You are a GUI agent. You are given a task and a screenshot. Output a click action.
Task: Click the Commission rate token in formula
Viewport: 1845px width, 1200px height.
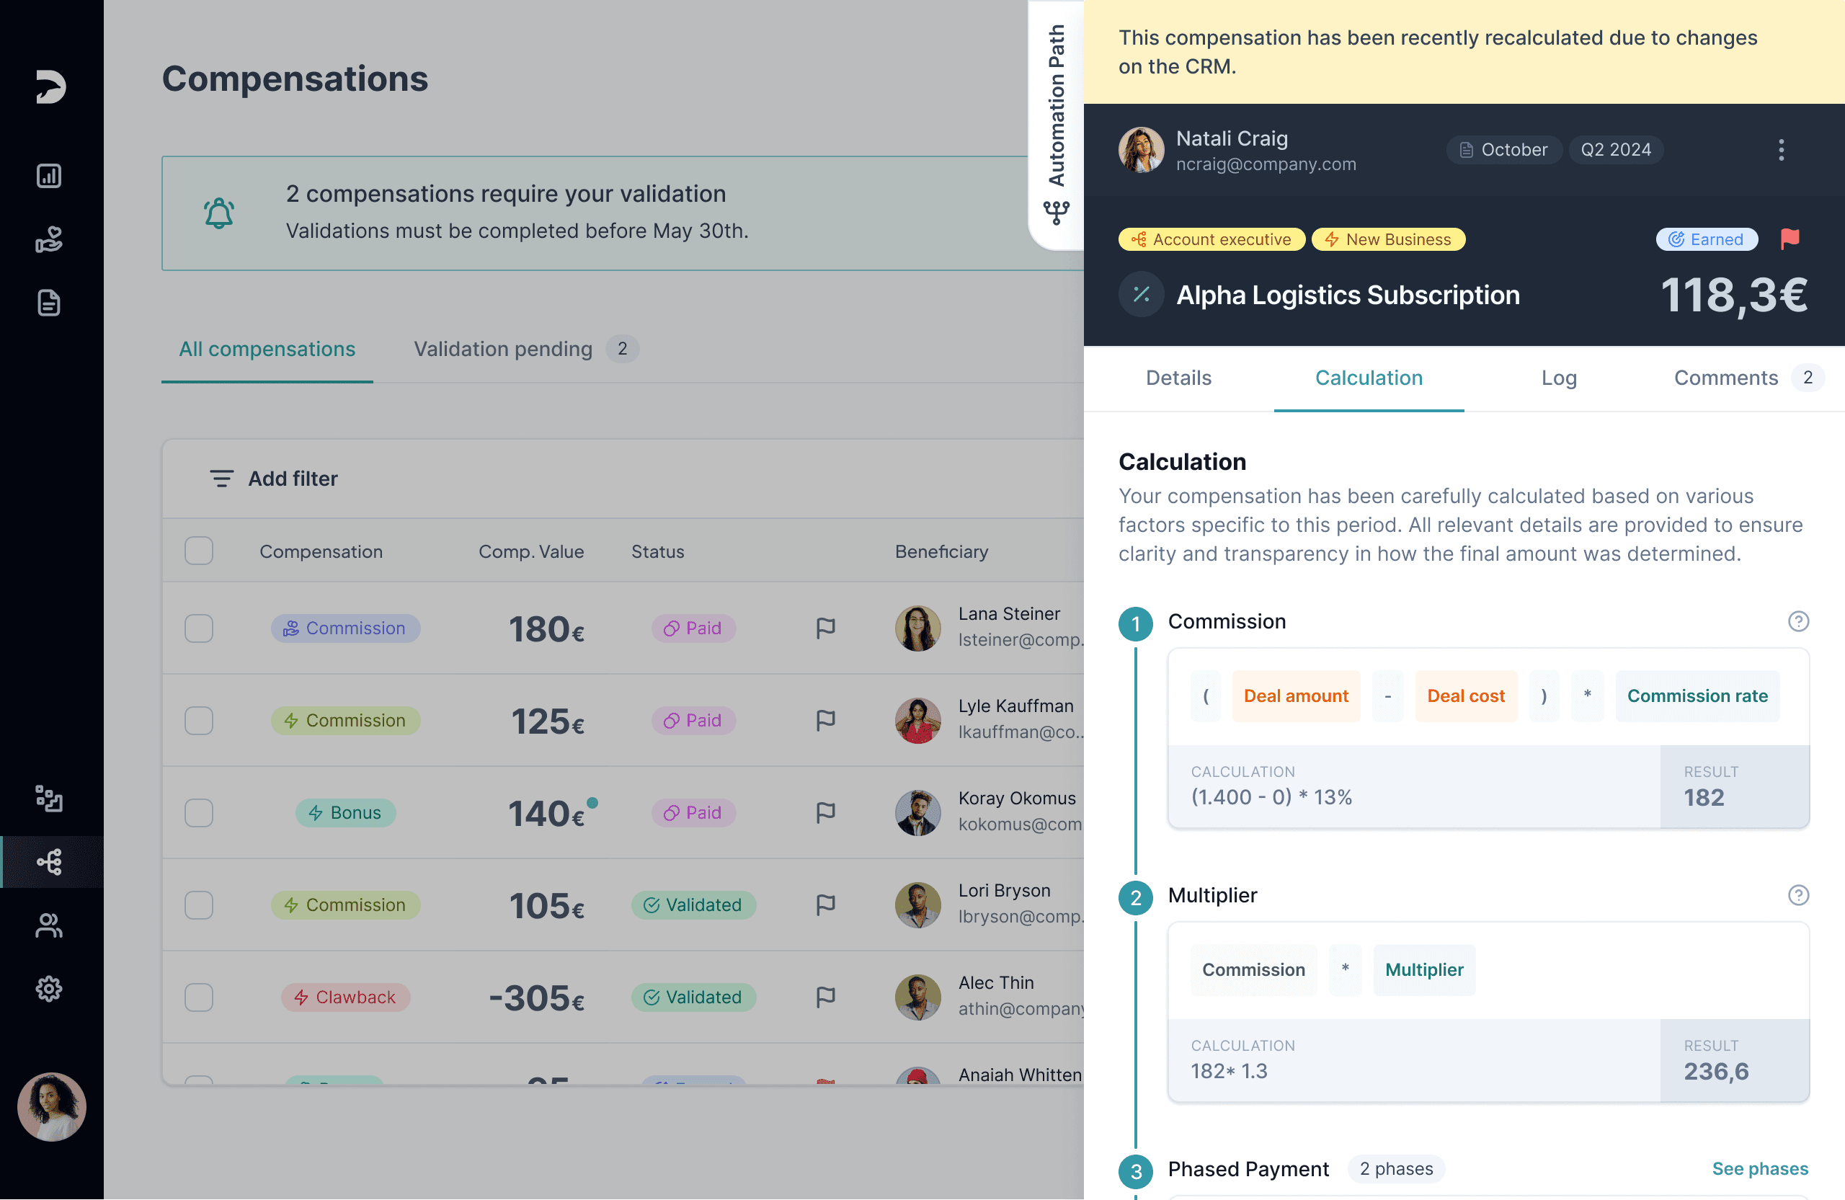point(1699,695)
